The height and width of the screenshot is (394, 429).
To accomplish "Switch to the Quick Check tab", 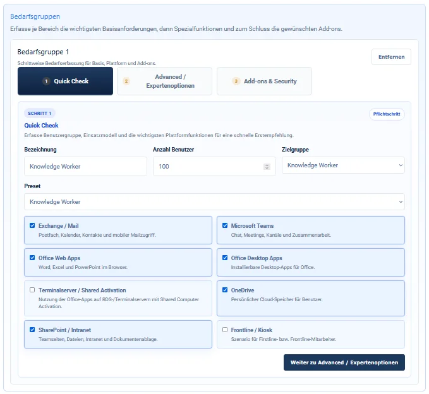I will point(66,81).
